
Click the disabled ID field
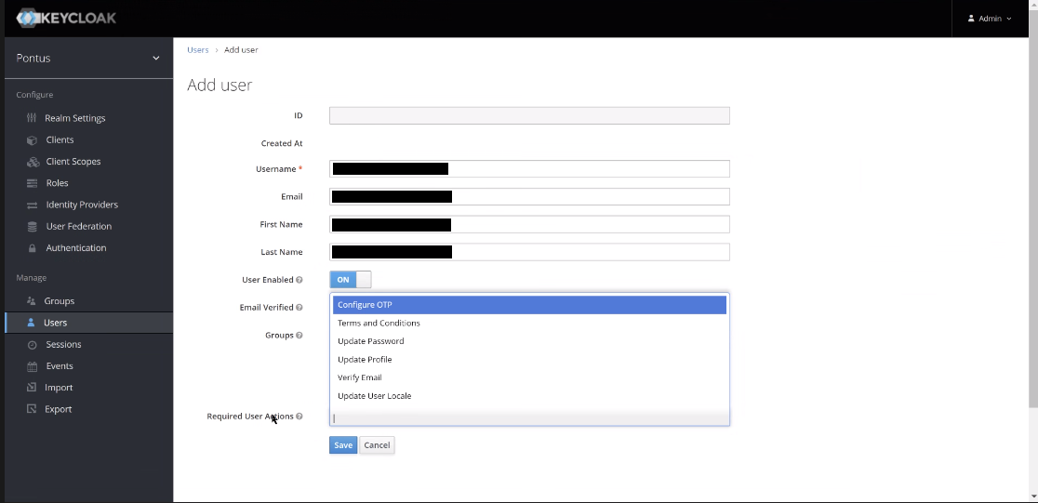(529, 115)
